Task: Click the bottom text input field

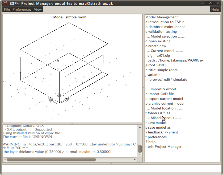Action: point(111,168)
